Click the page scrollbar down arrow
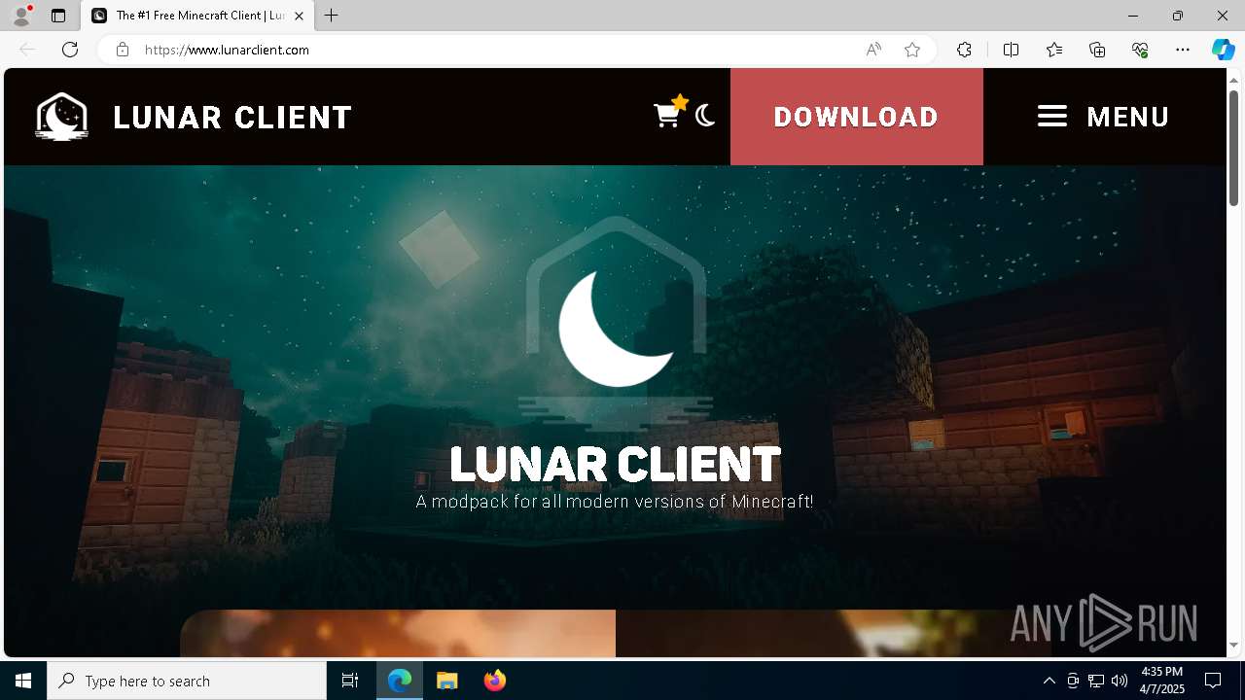Screen dimensions: 1245x700 pyautogui.click(x=1233, y=645)
